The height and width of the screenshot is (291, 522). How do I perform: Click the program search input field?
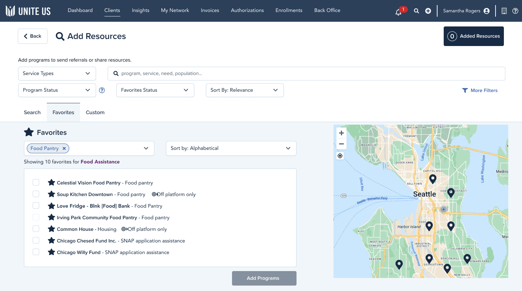(306, 74)
